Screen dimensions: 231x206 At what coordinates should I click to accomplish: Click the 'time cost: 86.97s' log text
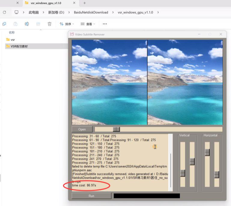coord(84,185)
